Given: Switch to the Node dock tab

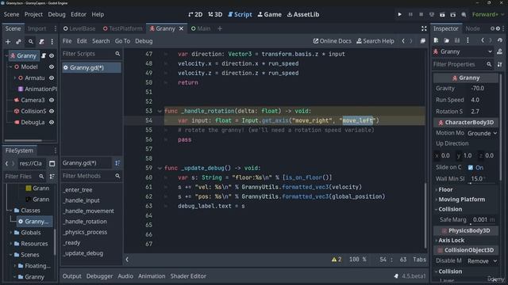Looking at the screenshot, I should pyautogui.click(x=472, y=28).
